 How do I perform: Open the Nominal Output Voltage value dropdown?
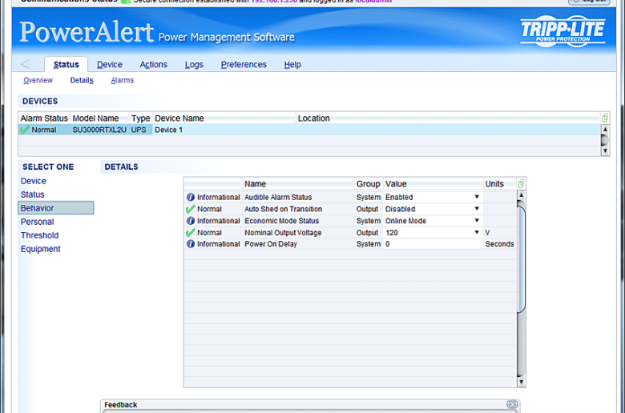(x=477, y=232)
